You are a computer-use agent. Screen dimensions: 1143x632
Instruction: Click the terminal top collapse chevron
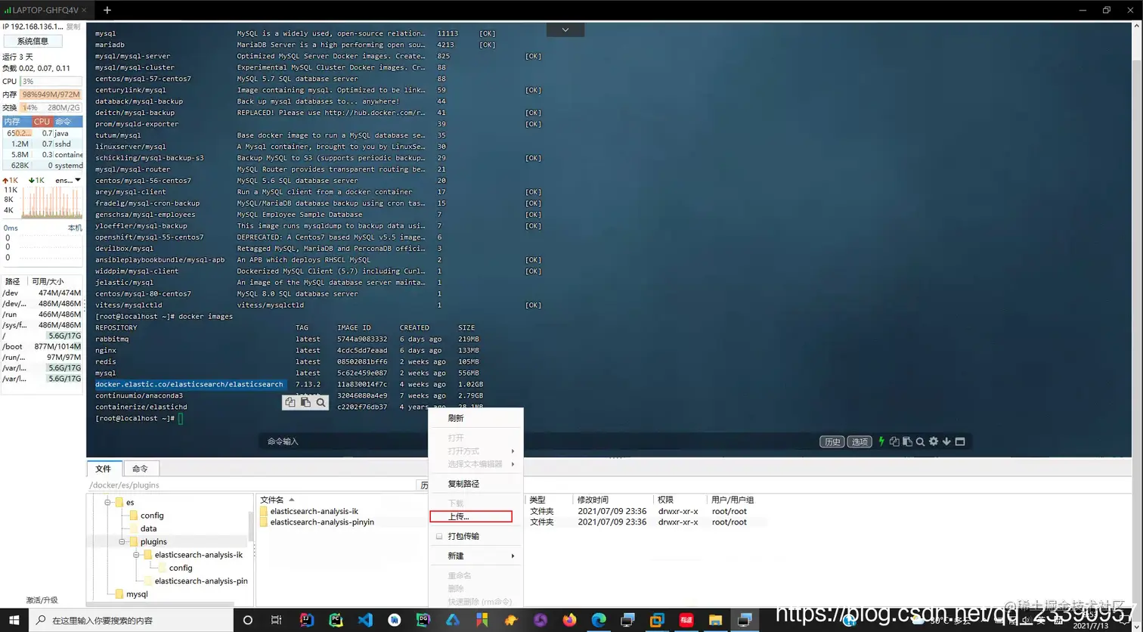[x=565, y=29]
